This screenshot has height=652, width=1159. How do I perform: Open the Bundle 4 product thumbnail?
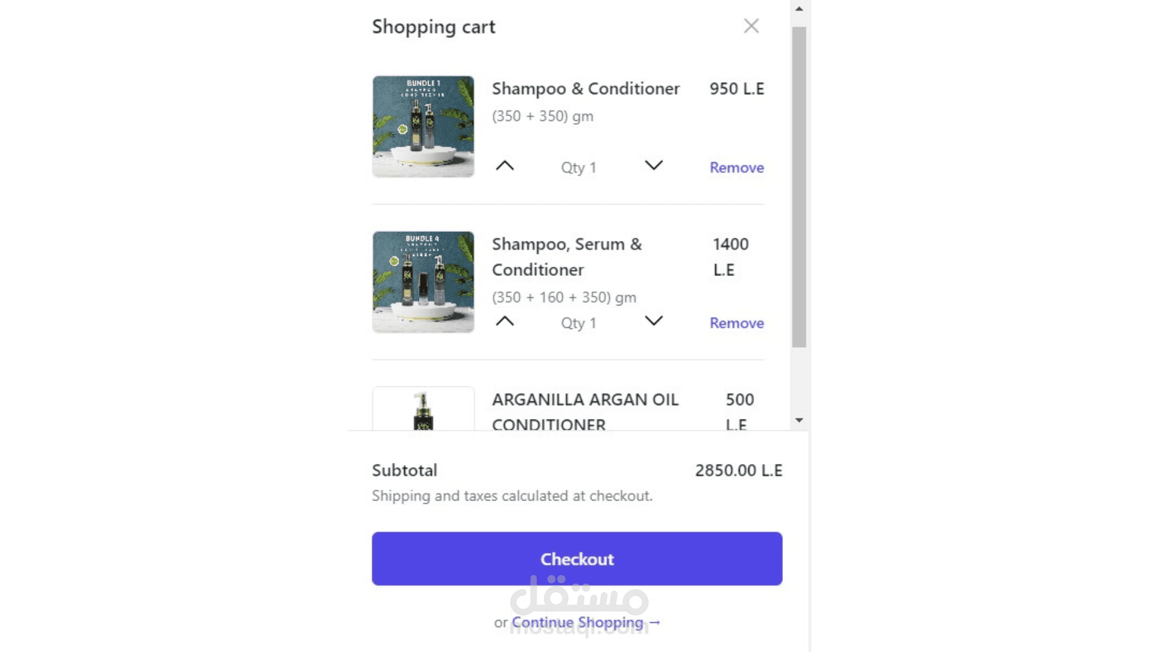pyautogui.click(x=423, y=282)
